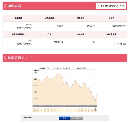The height and width of the screenshot is (123, 130).
Task: Click the 決算頻度 table header
Action: (x=80, y=34)
